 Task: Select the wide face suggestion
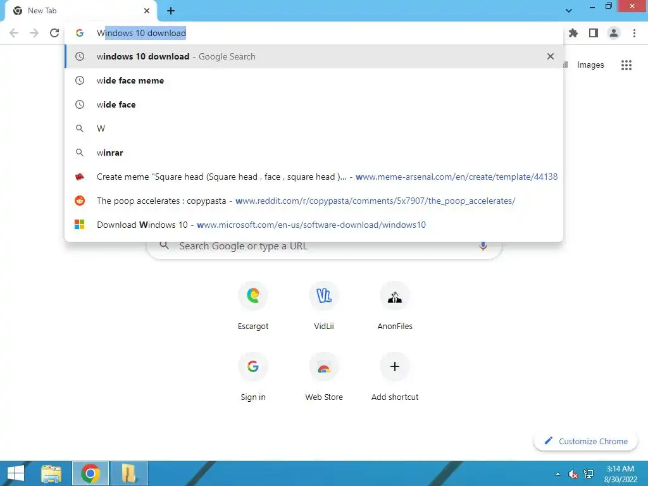click(x=314, y=104)
